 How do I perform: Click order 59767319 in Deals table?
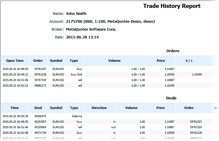tap(196, 127)
